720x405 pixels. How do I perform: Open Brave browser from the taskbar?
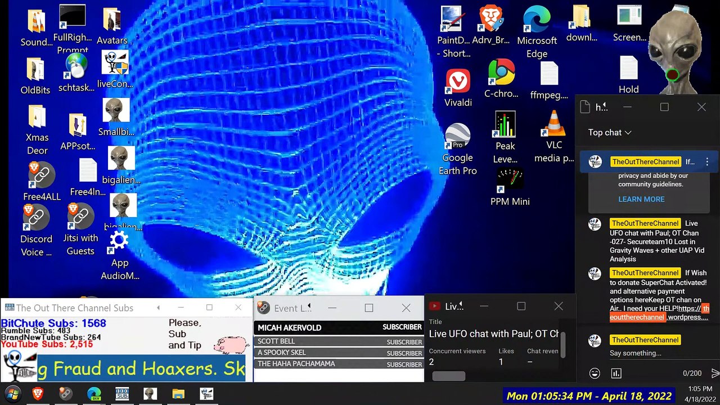38,394
